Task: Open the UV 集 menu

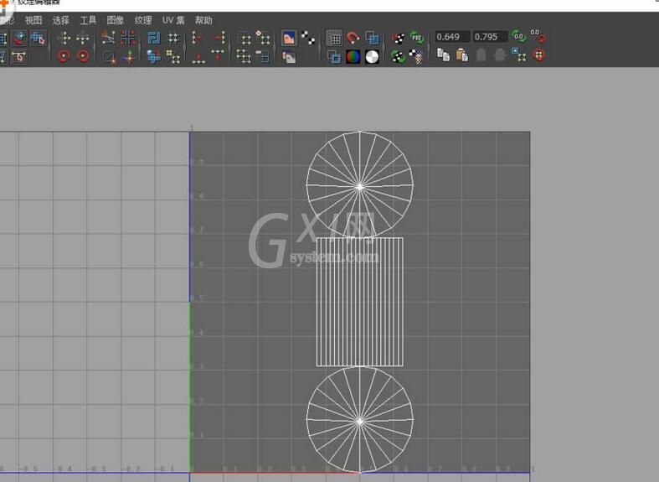Action: [x=173, y=20]
